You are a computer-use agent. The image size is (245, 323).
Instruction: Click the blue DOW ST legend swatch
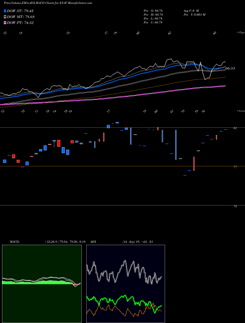[x=5, y=11]
